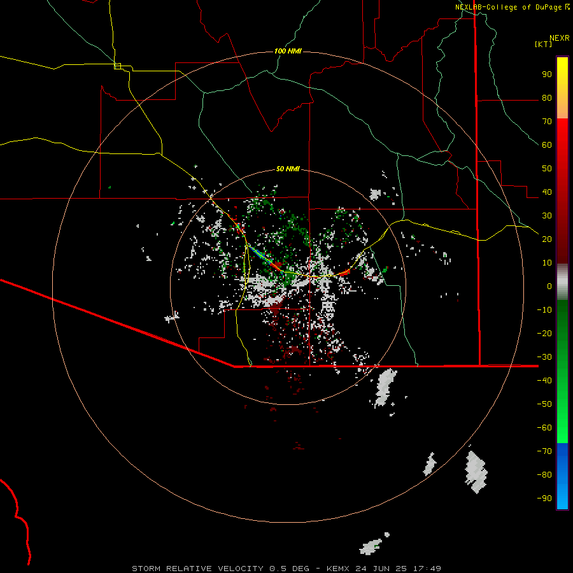Click the 80 value on velocity scale
573x573 pixels.
547,98
